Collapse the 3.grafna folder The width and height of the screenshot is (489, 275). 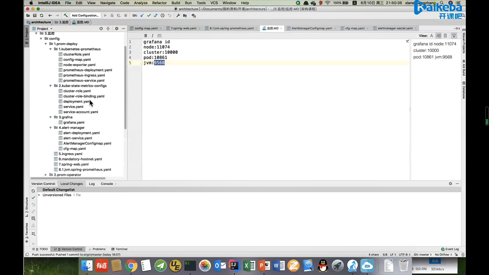(x=50, y=117)
